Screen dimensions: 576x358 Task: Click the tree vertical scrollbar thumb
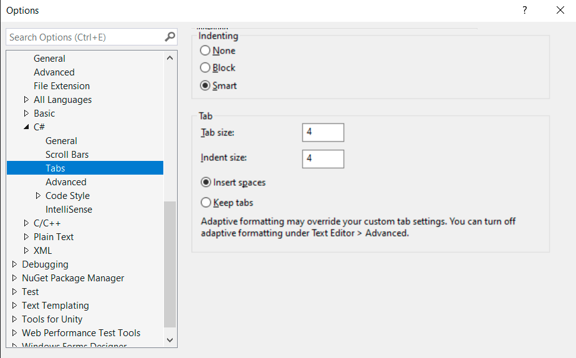[x=170, y=264]
